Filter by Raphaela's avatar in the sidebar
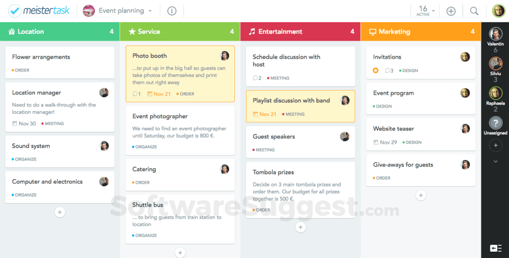This screenshot has width=509, height=258. (x=495, y=93)
